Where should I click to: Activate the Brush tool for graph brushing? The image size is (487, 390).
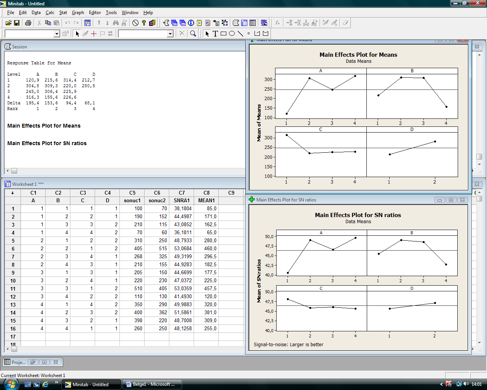tap(85, 34)
